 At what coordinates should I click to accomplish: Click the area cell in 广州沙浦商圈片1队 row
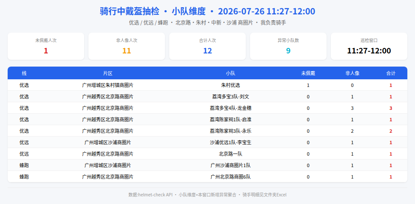pyautogui.click(x=108, y=165)
